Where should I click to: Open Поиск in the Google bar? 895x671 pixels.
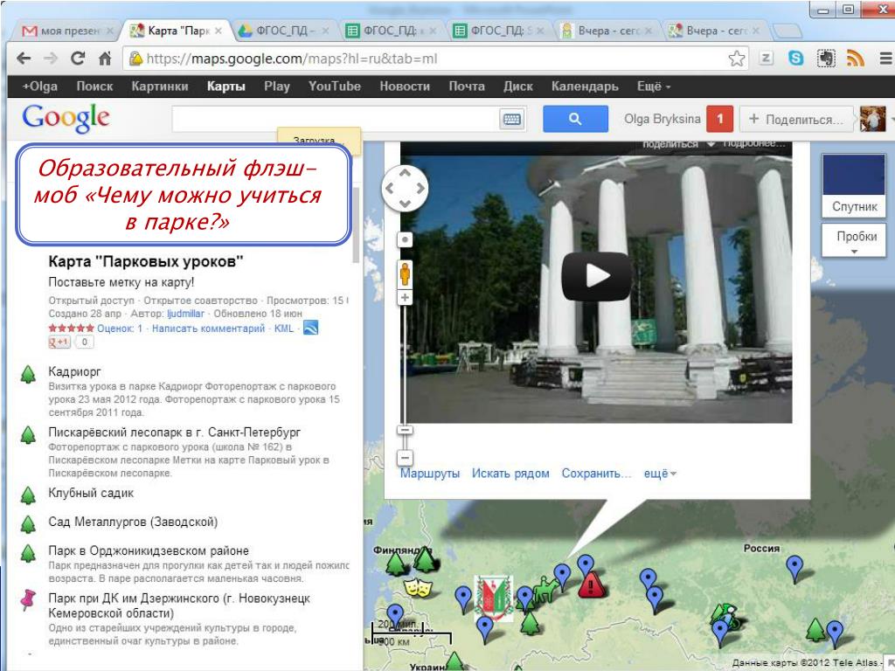[x=94, y=86]
